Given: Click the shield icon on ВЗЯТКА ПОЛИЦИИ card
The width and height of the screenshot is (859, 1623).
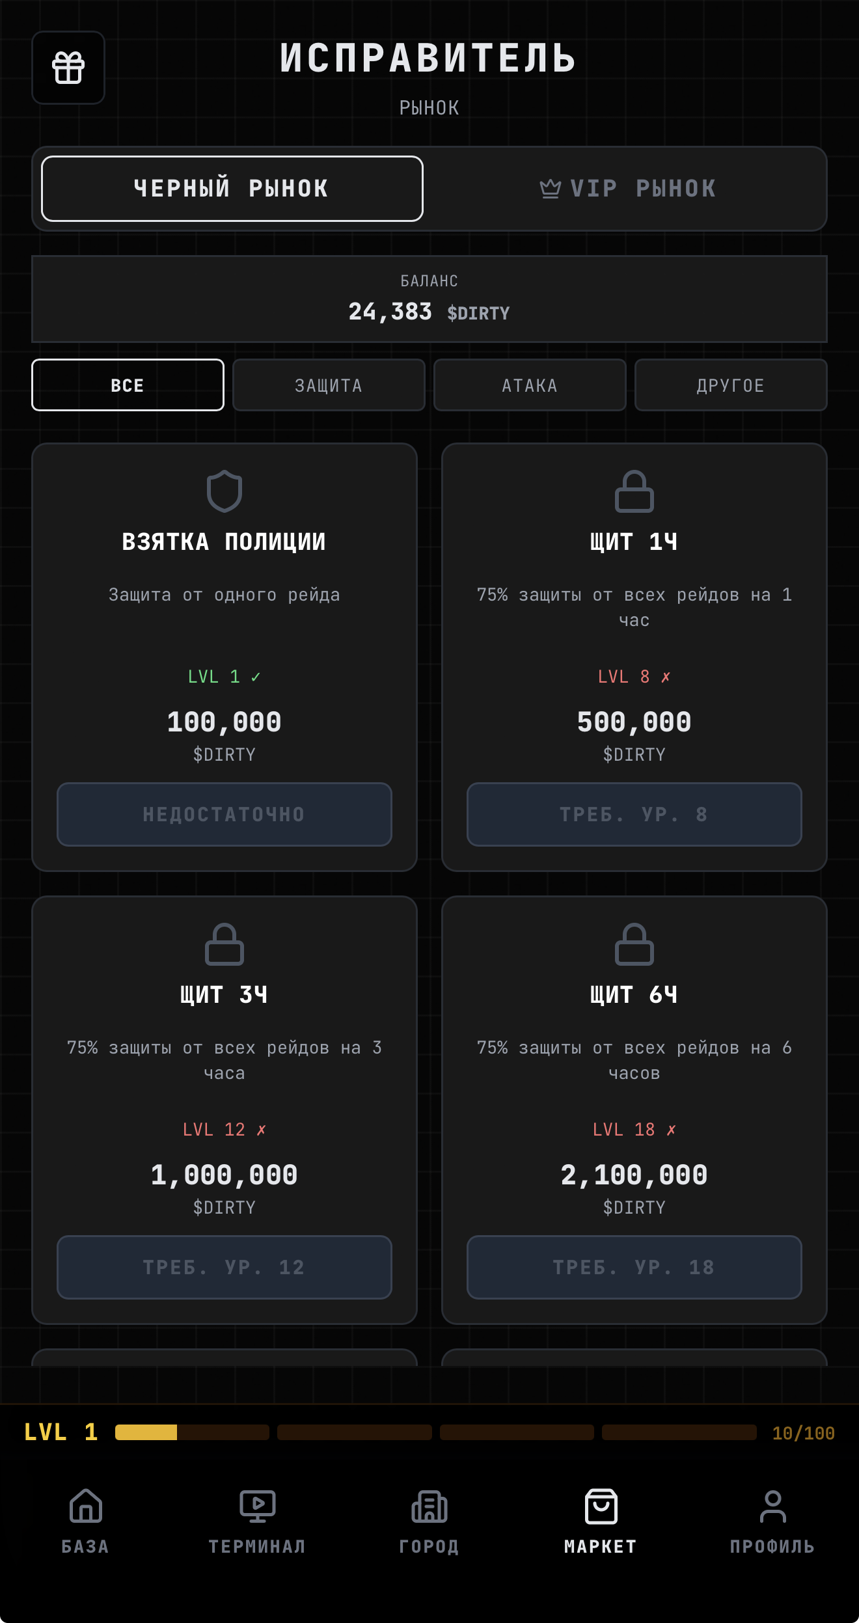Looking at the screenshot, I should click(225, 490).
